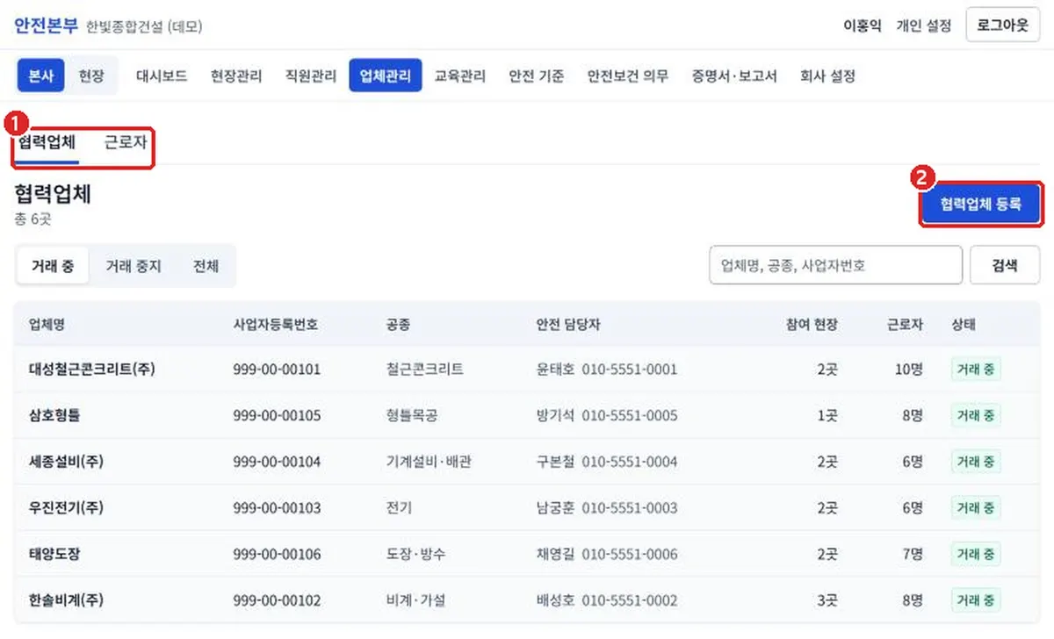The image size is (1054, 639).
Task: Open 증명서·보고서 menu item
Action: 734,75
